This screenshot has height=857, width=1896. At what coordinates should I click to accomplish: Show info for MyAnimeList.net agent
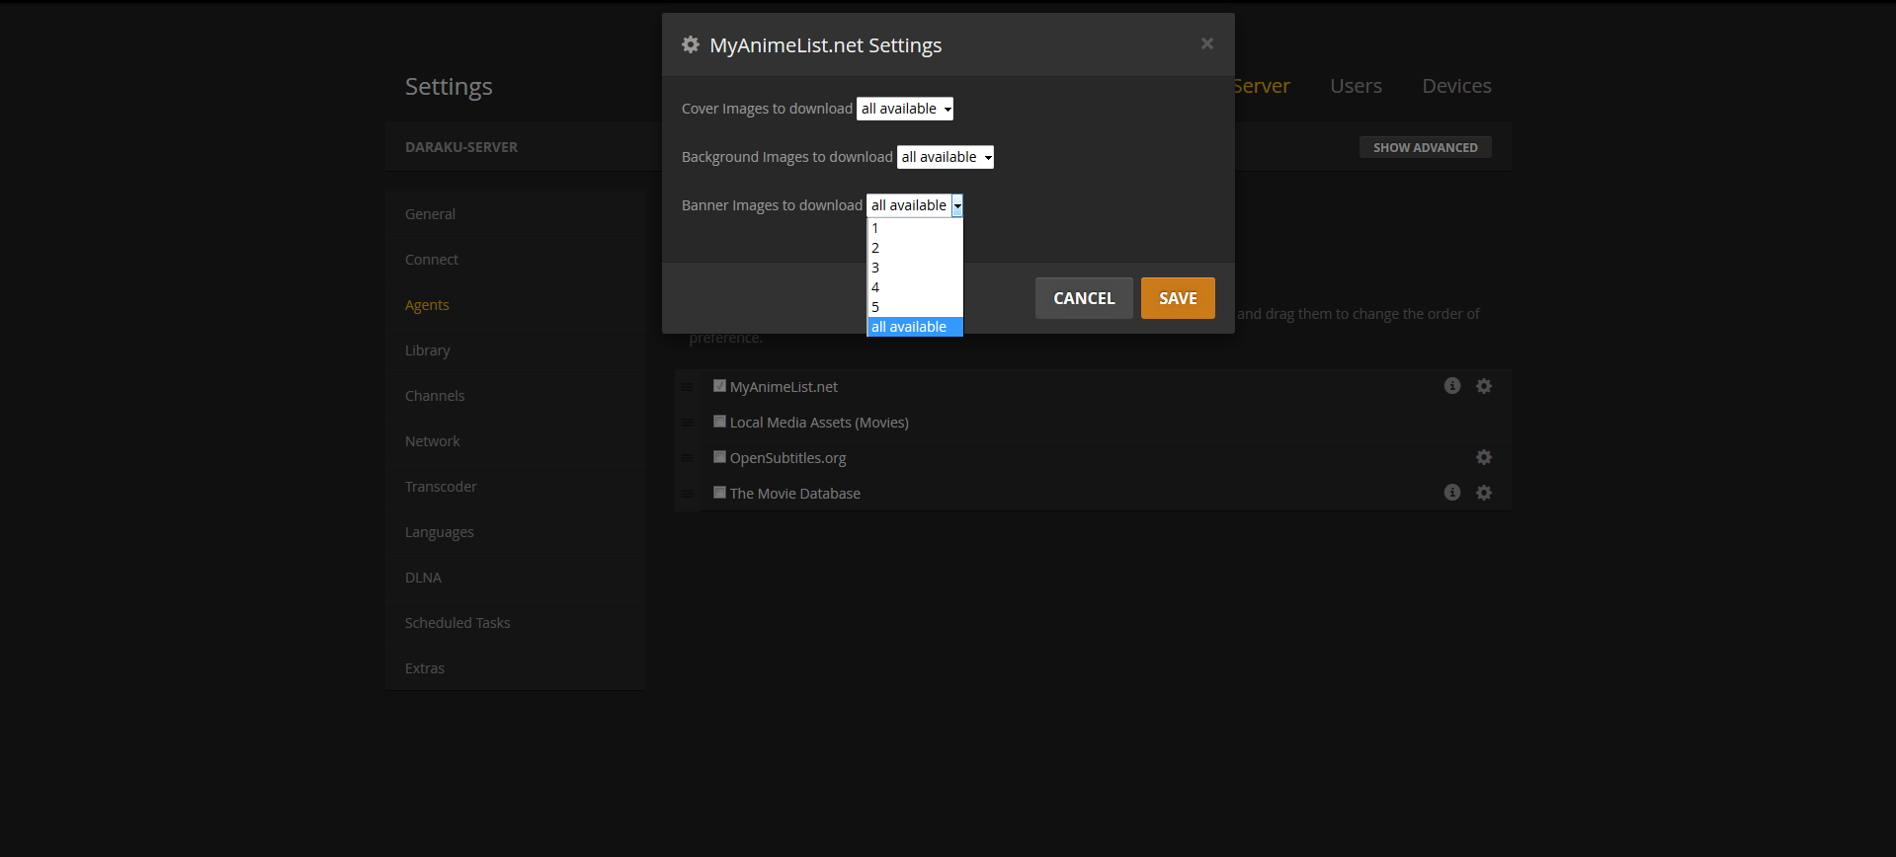point(1451,386)
